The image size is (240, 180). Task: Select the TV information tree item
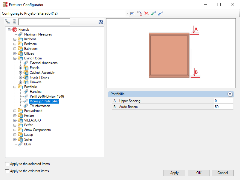pos(40,106)
